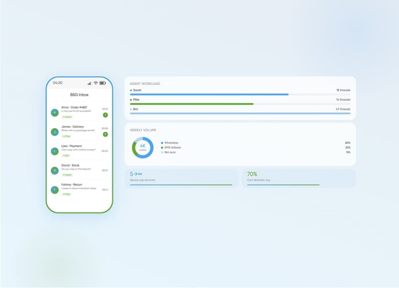399x288 pixels.
Task: Click the Bot auto legend label
Action: click(170, 152)
